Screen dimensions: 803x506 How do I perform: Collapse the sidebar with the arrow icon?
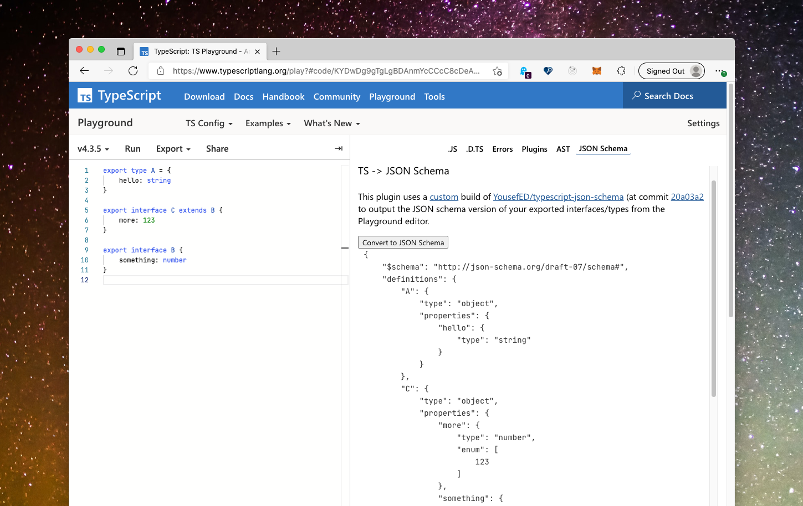338,148
